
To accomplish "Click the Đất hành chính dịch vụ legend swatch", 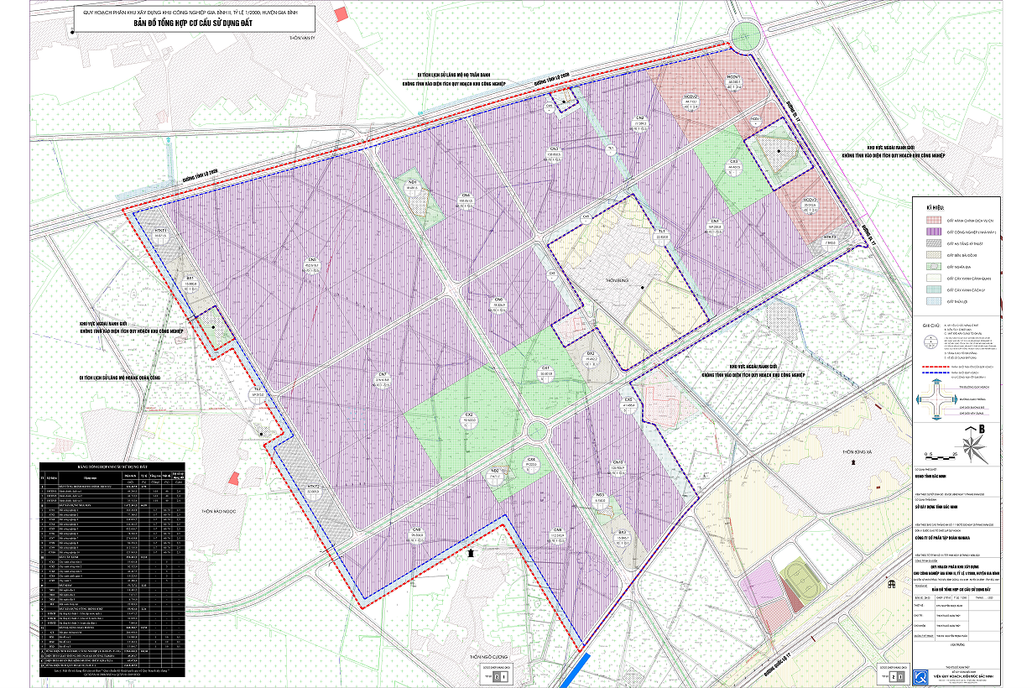I will [x=932, y=218].
